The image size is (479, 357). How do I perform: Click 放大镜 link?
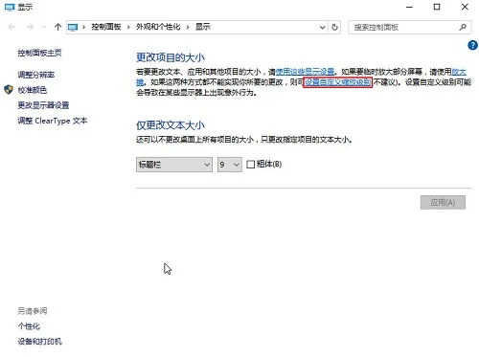tap(459, 72)
